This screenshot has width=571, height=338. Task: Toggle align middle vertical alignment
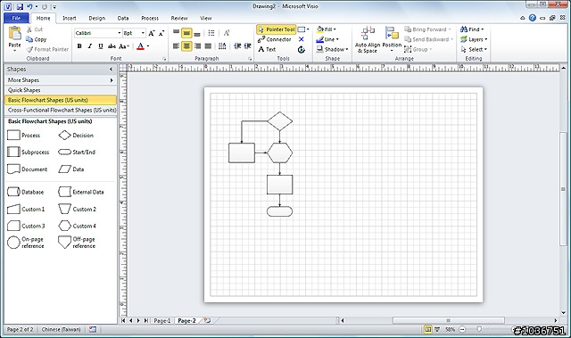[186, 33]
